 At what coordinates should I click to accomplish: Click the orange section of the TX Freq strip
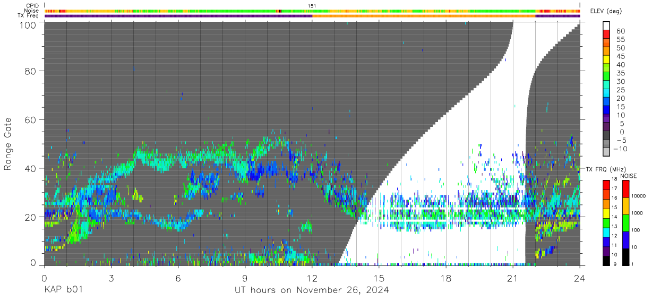(x=424, y=16)
